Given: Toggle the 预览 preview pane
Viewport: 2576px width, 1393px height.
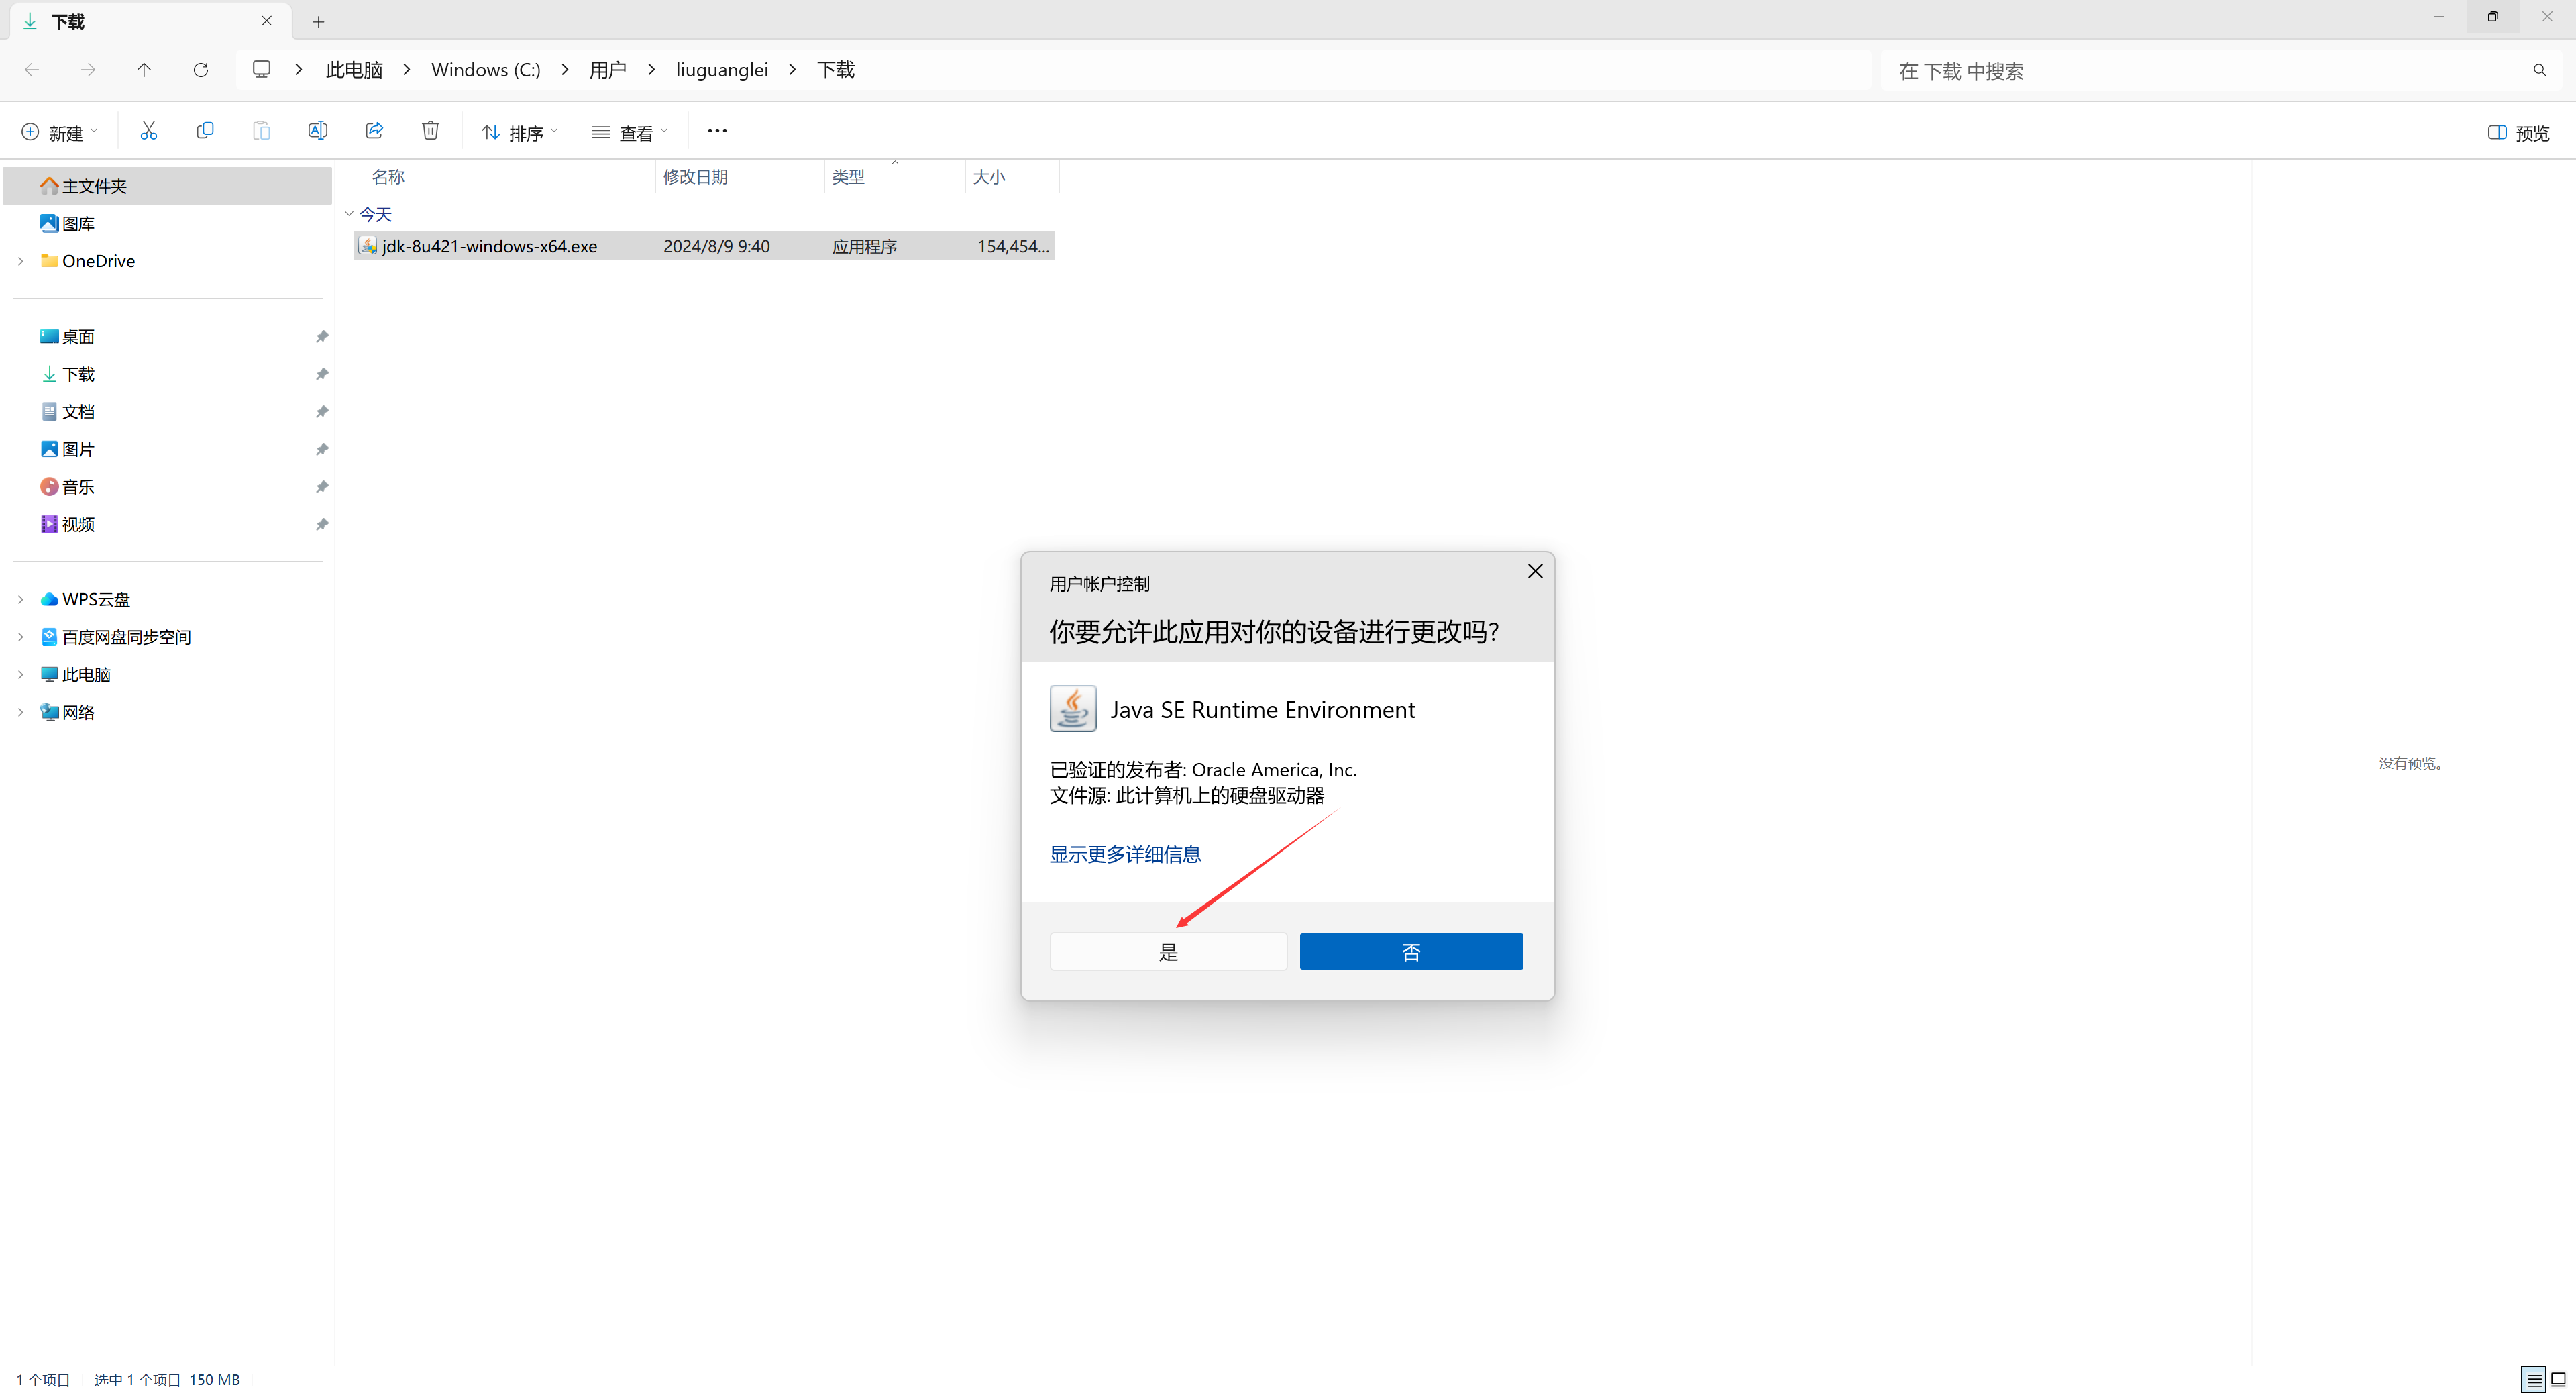Looking at the screenshot, I should pyautogui.click(x=2518, y=133).
